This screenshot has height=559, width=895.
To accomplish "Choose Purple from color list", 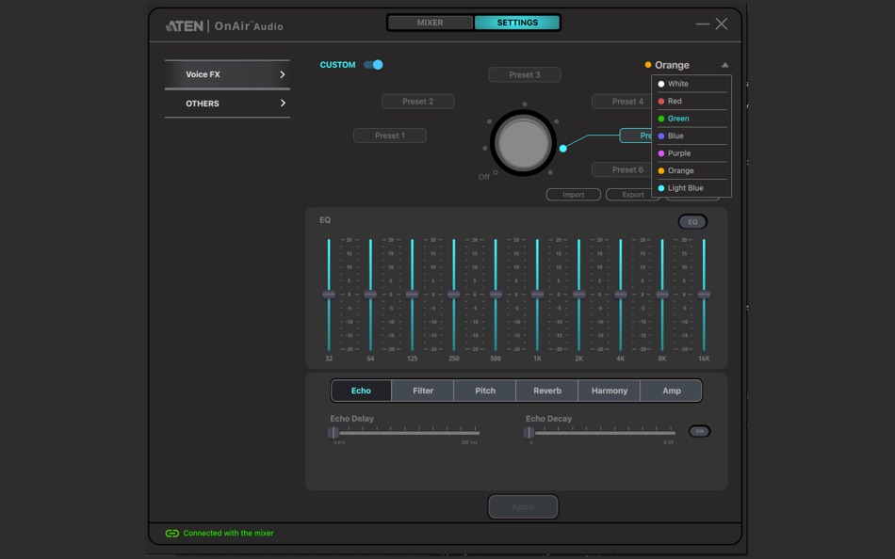I will 692,153.
